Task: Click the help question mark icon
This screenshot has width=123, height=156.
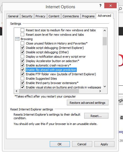Action: pyautogui.click(x=100, y=5)
